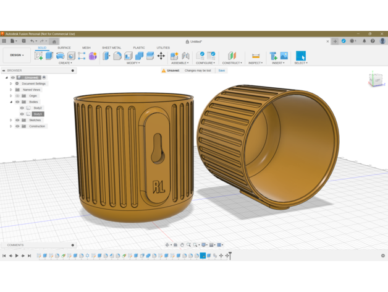Toggle visibility of the Sketches folder
This screenshot has width=388, height=292.
[17, 120]
